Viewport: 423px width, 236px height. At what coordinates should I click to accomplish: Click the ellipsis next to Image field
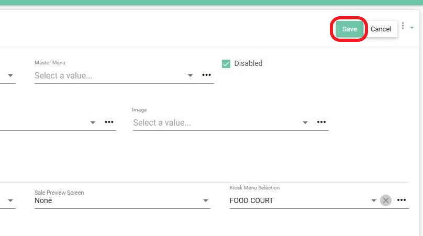[x=321, y=122]
